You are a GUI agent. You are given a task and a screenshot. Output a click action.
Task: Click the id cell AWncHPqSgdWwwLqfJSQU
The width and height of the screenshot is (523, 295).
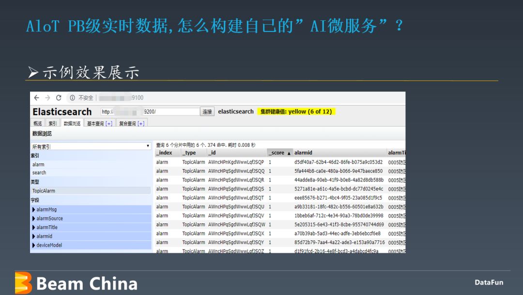pyautogui.click(x=236, y=207)
